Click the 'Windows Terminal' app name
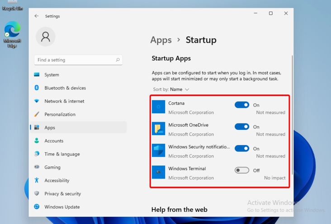Screen dimensions: 331x224 [187, 169]
